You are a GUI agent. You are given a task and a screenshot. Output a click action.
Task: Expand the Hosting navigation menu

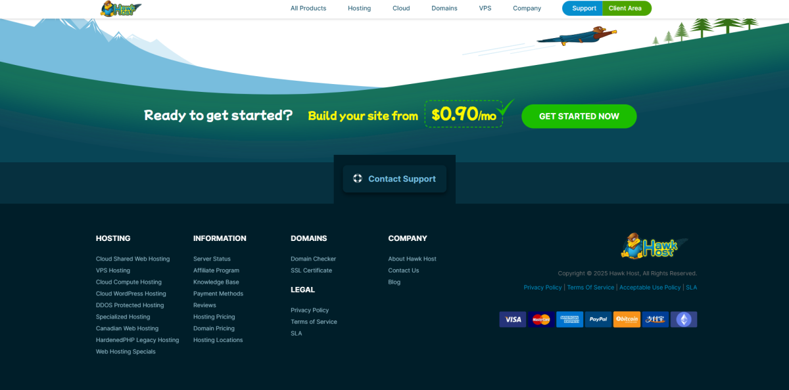coord(359,9)
